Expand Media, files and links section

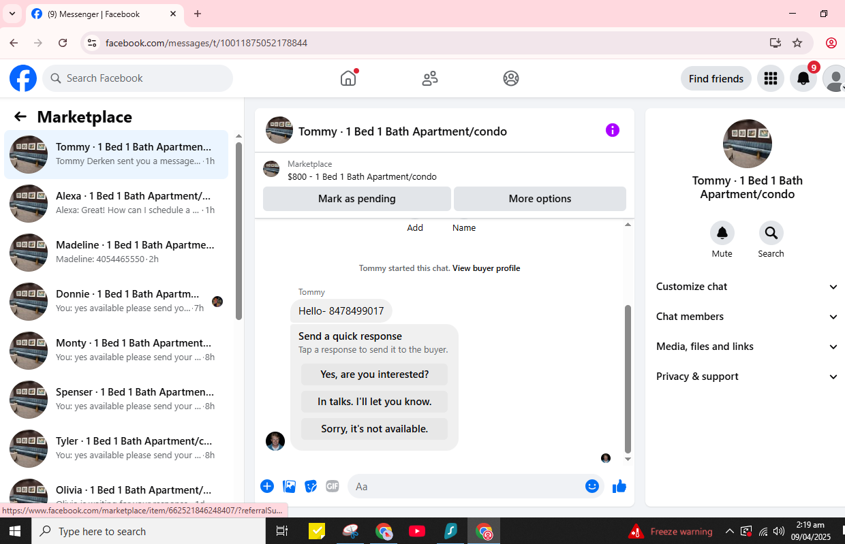coord(747,347)
